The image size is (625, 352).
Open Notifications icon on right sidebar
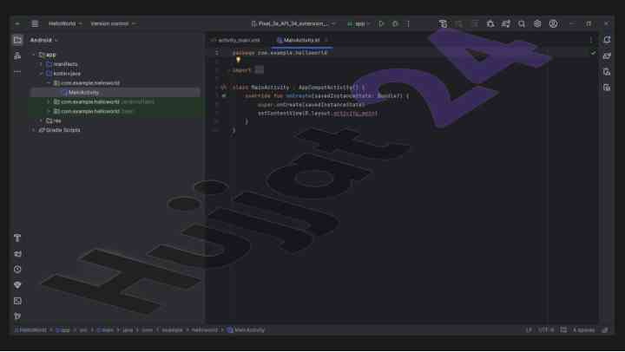click(x=607, y=40)
